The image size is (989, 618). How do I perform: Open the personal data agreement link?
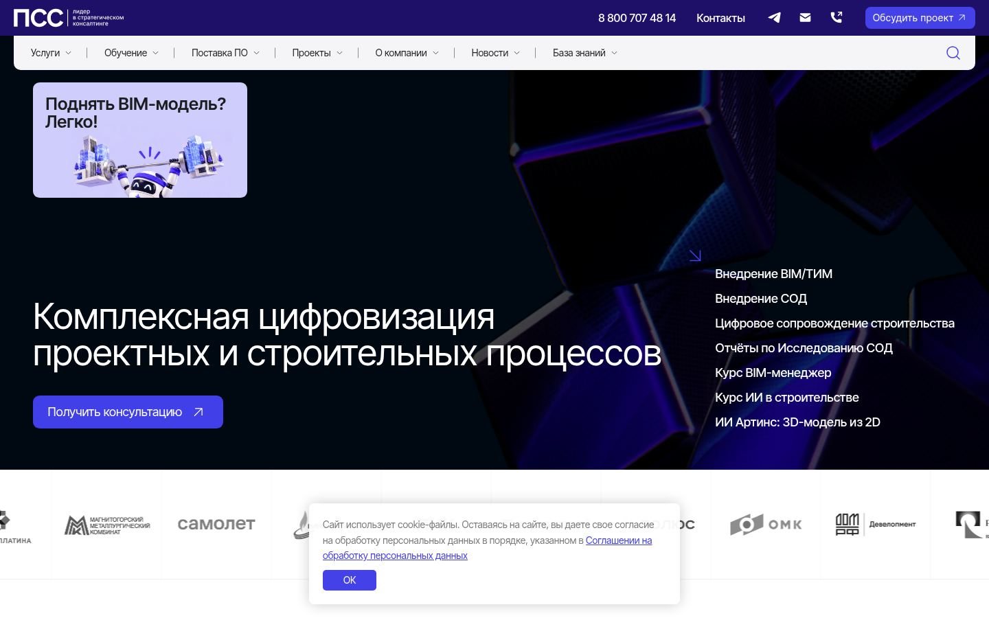click(487, 548)
